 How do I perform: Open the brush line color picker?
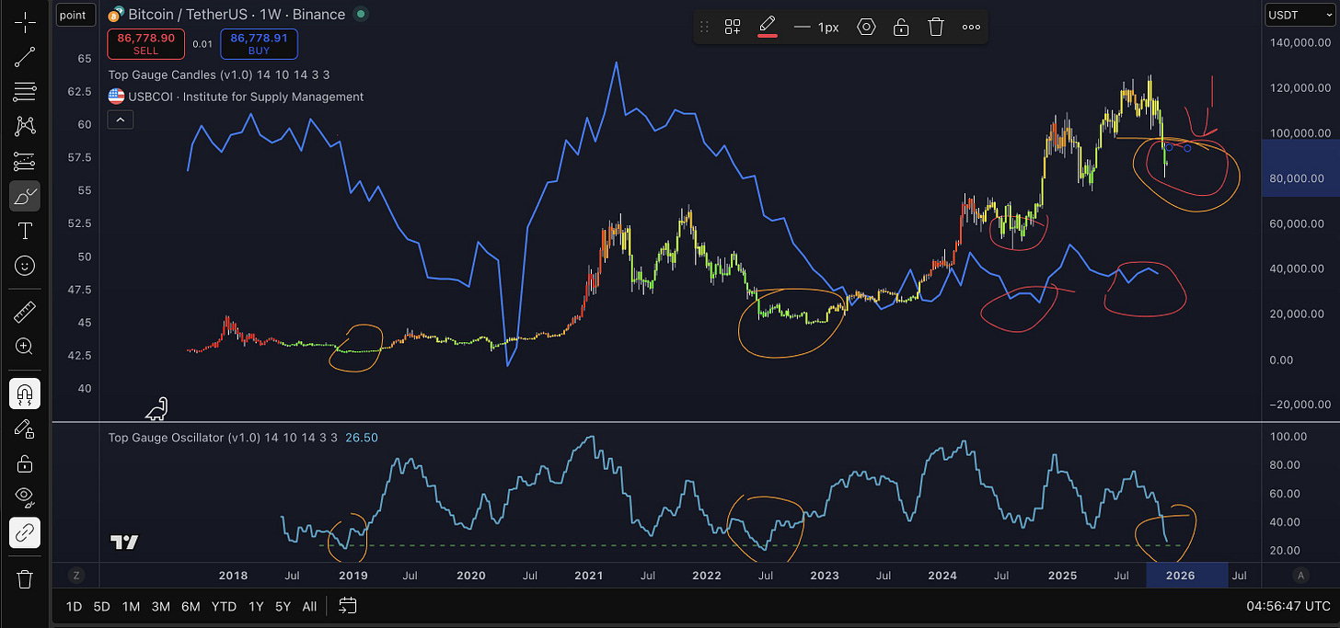(767, 27)
